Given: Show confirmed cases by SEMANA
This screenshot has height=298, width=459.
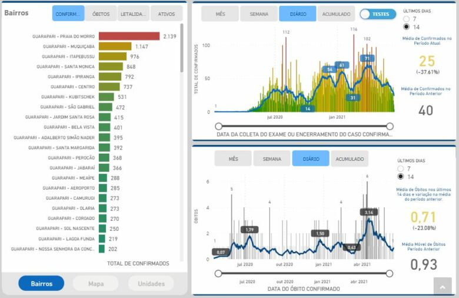Looking at the screenshot, I should click(259, 14).
